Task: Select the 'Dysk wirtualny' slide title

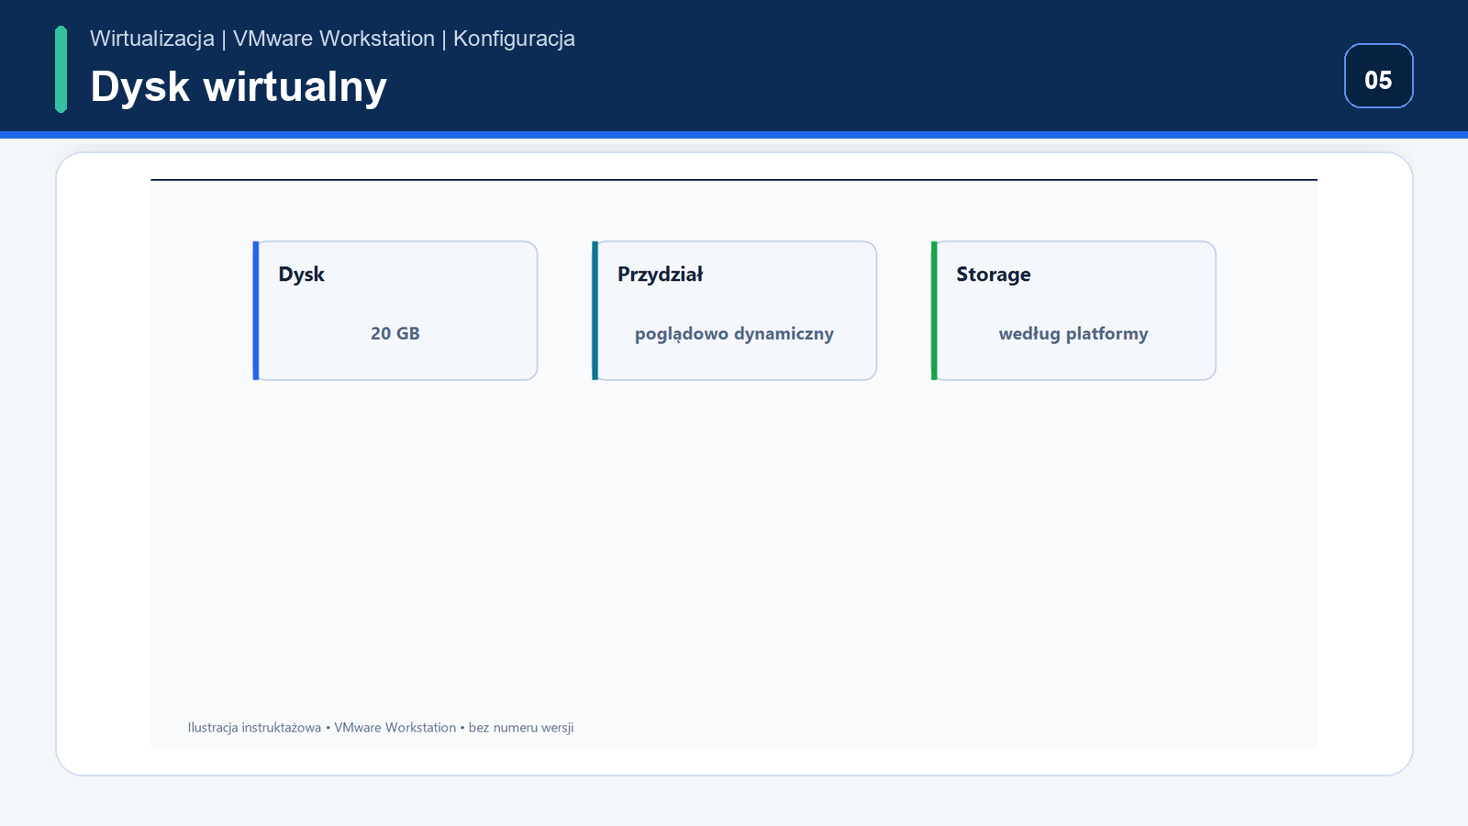Action: [x=239, y=87]
